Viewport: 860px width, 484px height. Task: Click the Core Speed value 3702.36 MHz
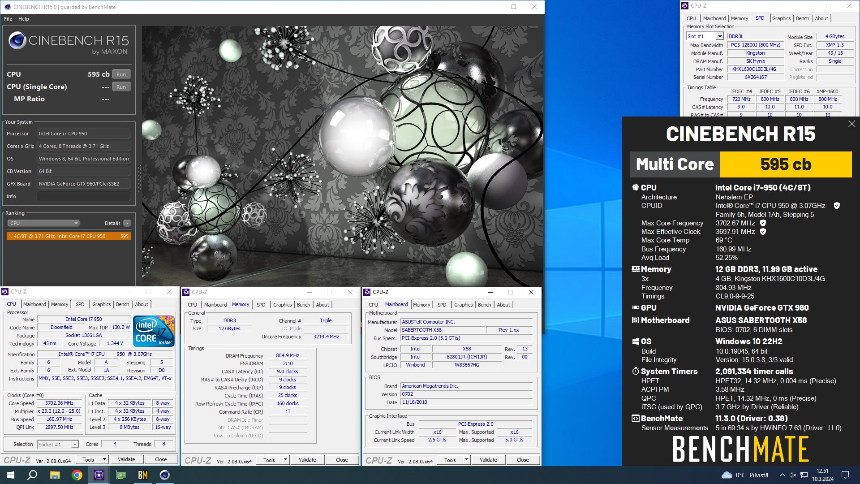point(59,403)
